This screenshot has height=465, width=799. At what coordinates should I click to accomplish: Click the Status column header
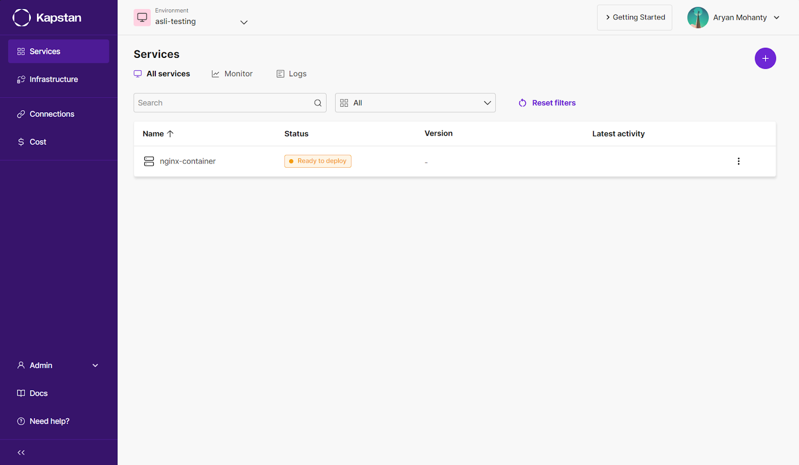click(297, 134)
